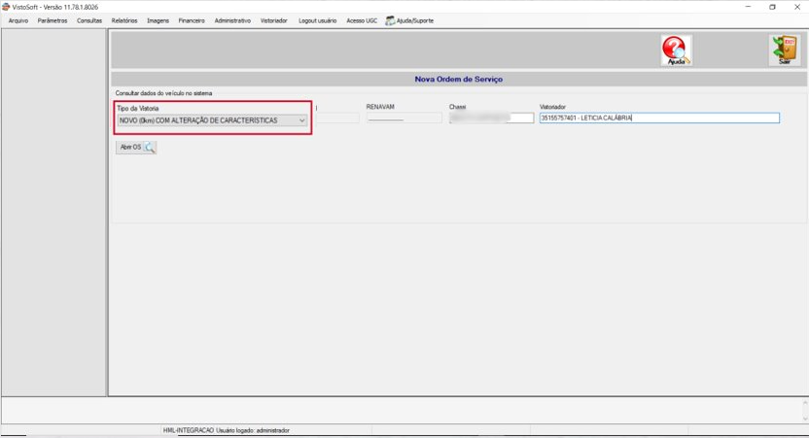Viewport: 809px width, 438px height.
Task: Click 'Consultar dados do veículo no sistema' text
Action: (x=163, y=93)
